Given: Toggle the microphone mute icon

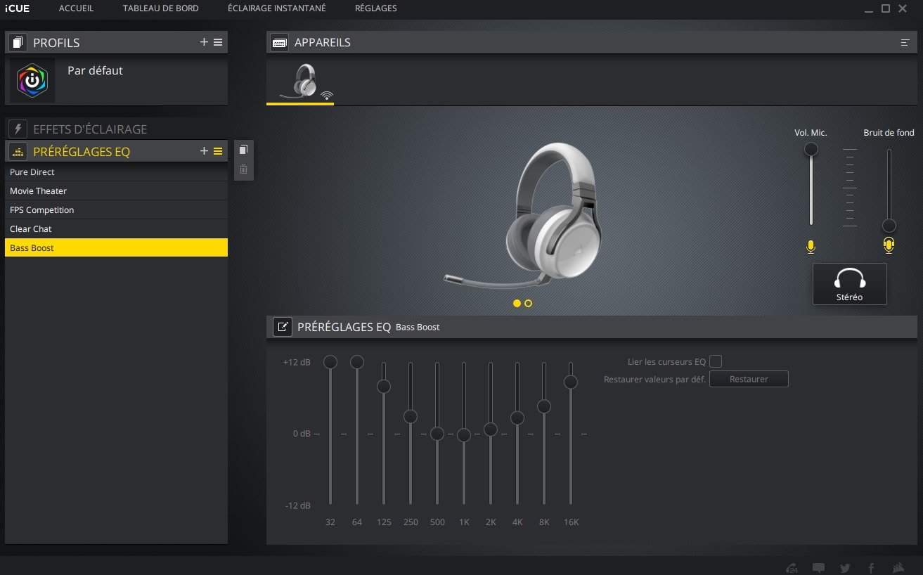Looking at the screenshot, I should coord(811,246).
